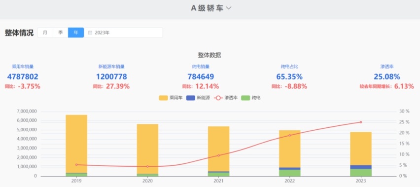This screenshot has width=420, height=187.
Task: Click the 纯电销量 value 784649
Action: pos(201,77)
